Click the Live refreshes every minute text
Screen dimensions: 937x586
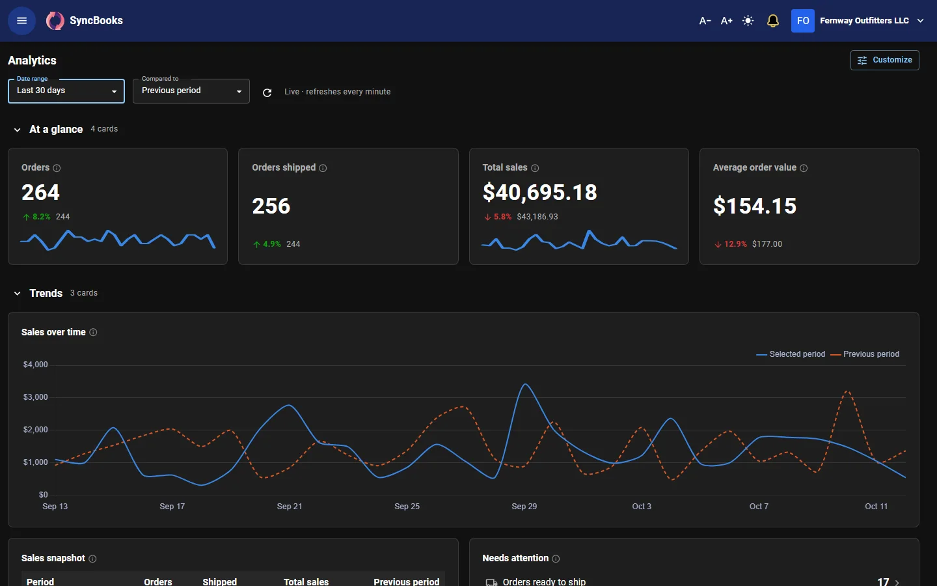338,92
